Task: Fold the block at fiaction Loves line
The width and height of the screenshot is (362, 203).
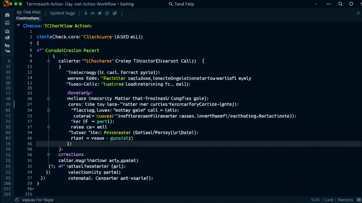Action: 48,110
